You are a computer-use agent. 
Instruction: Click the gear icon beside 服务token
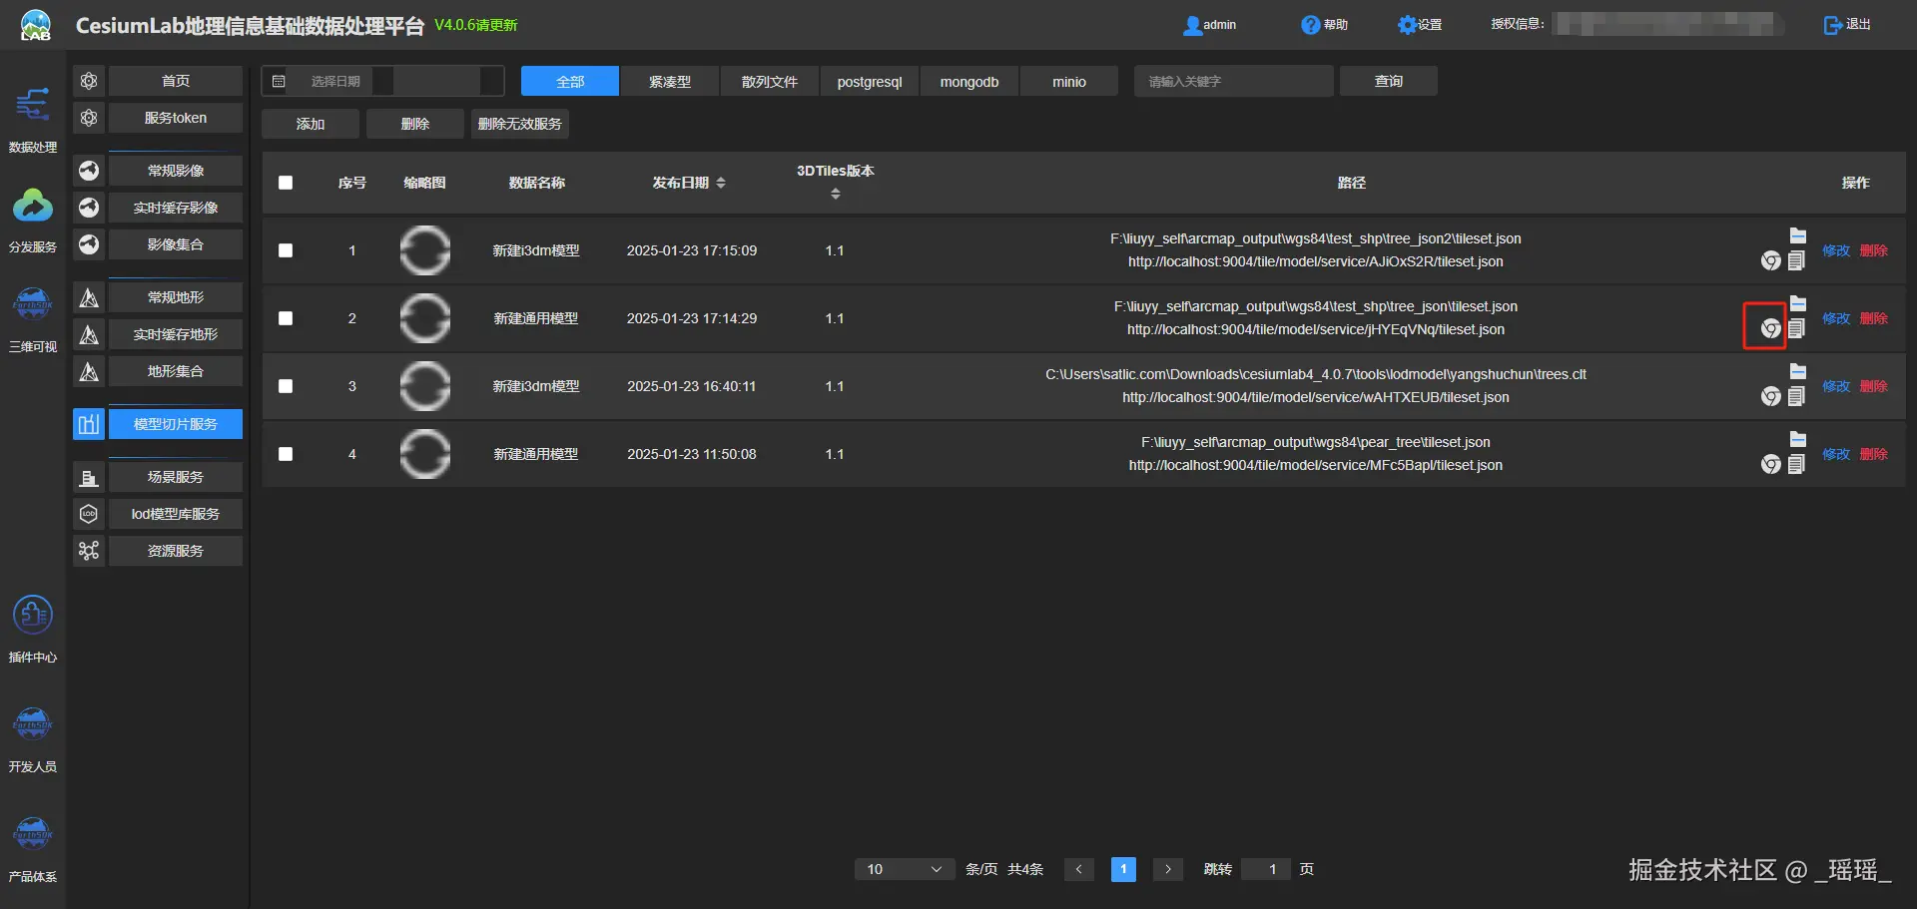click(x=89, y=118)
